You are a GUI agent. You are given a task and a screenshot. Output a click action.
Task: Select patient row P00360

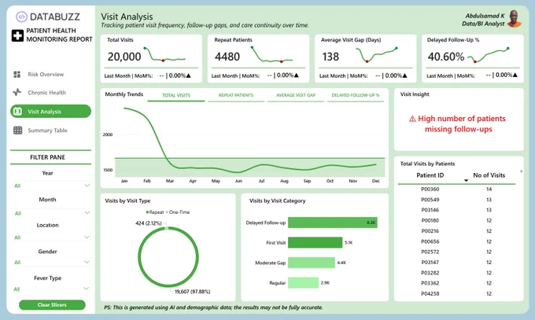coord(456,189)
